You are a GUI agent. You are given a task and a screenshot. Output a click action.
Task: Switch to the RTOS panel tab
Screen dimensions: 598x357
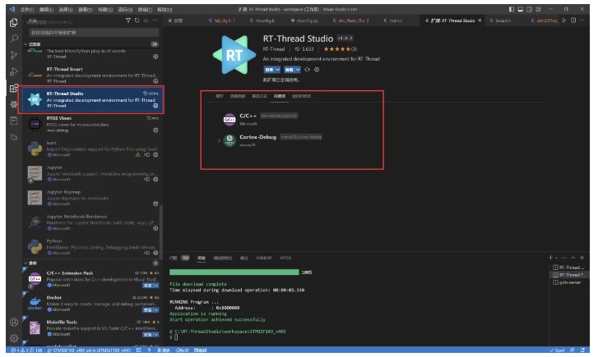coord(285,258)
